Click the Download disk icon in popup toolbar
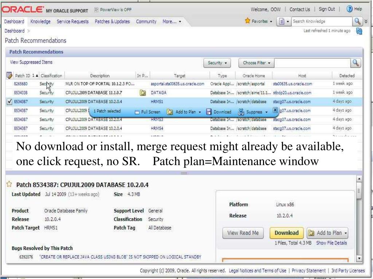This screenshot has height=279, width=373. [209, 112]
